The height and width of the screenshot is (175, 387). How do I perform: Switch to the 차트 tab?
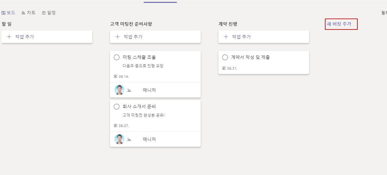click(28, 13)
